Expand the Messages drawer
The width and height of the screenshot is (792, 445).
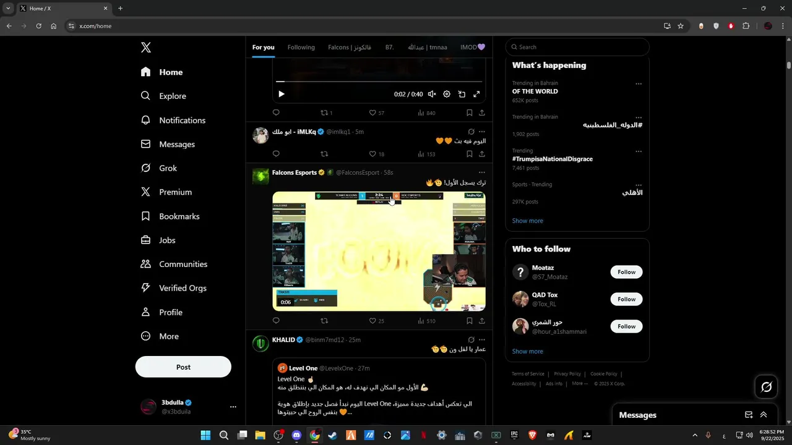(764, 415)
